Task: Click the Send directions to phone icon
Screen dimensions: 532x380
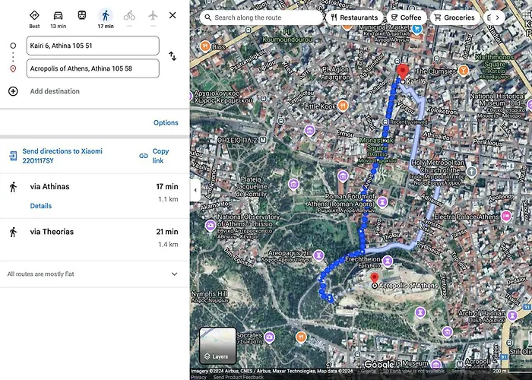Action: tap(13, 156)
